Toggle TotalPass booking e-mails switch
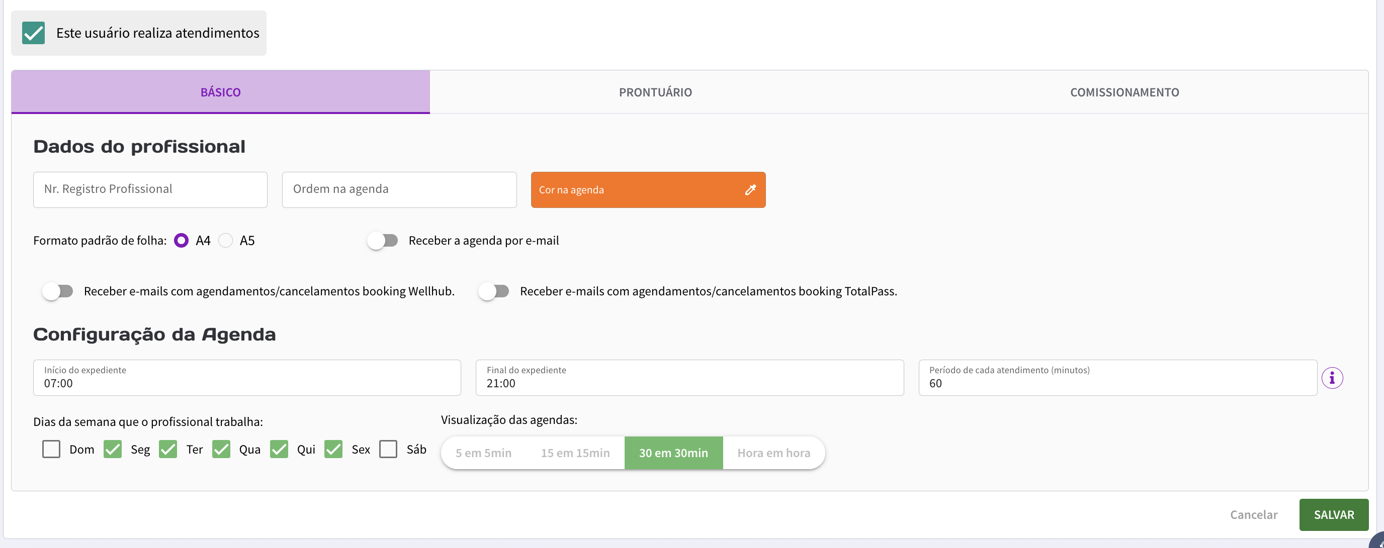The image size is (1384, 548). tap(494, 291)
